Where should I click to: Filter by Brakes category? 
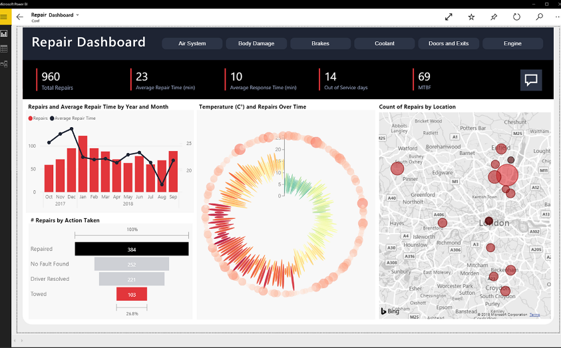tap(320, 43)
